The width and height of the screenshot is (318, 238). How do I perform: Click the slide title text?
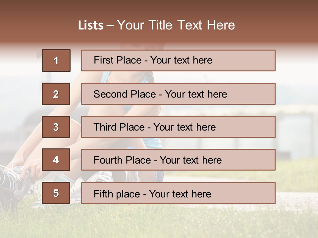point(156,25)
